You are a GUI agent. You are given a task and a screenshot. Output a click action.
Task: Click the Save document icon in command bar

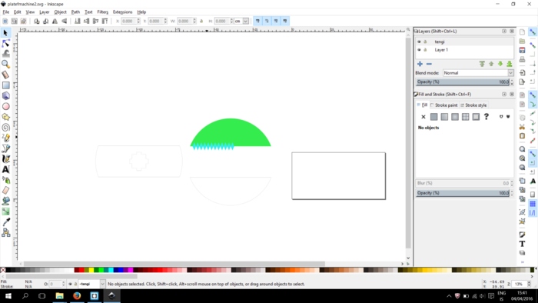(x=522, y=50)
